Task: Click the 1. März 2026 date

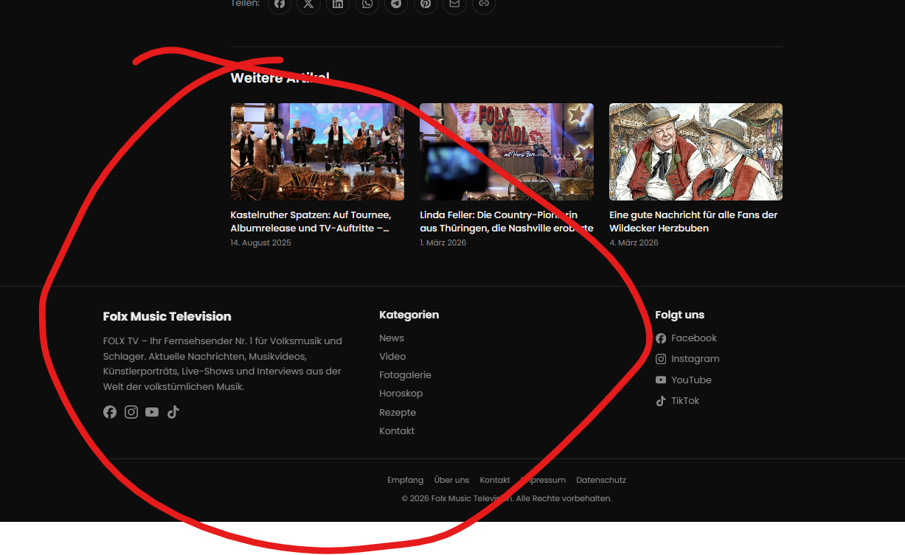Action: click(443, 242)
